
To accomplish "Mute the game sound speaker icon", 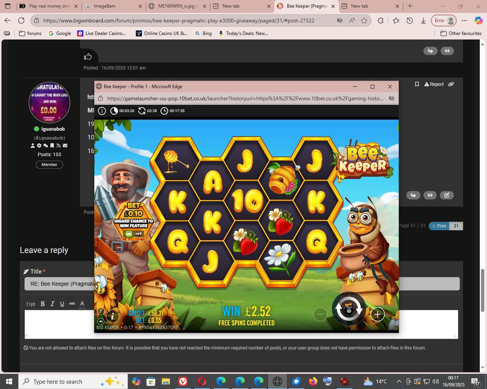I will [x=101, y=321].
